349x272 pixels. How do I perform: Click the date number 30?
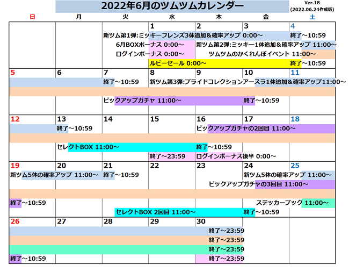(x=201, y=221)
